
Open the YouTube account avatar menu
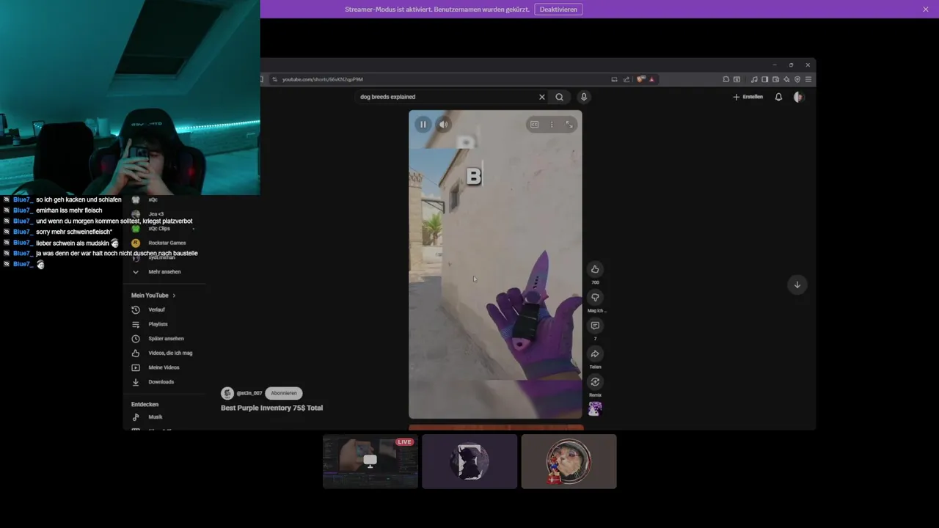click(799, 97)
